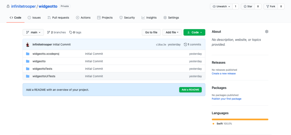
Task: Switch to the Settings tab
Action: tap(171, 18)
